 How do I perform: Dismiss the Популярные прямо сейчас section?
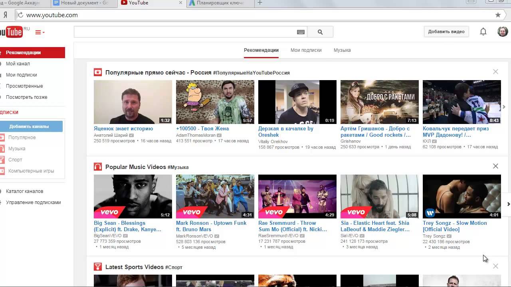tap(495, 72)
